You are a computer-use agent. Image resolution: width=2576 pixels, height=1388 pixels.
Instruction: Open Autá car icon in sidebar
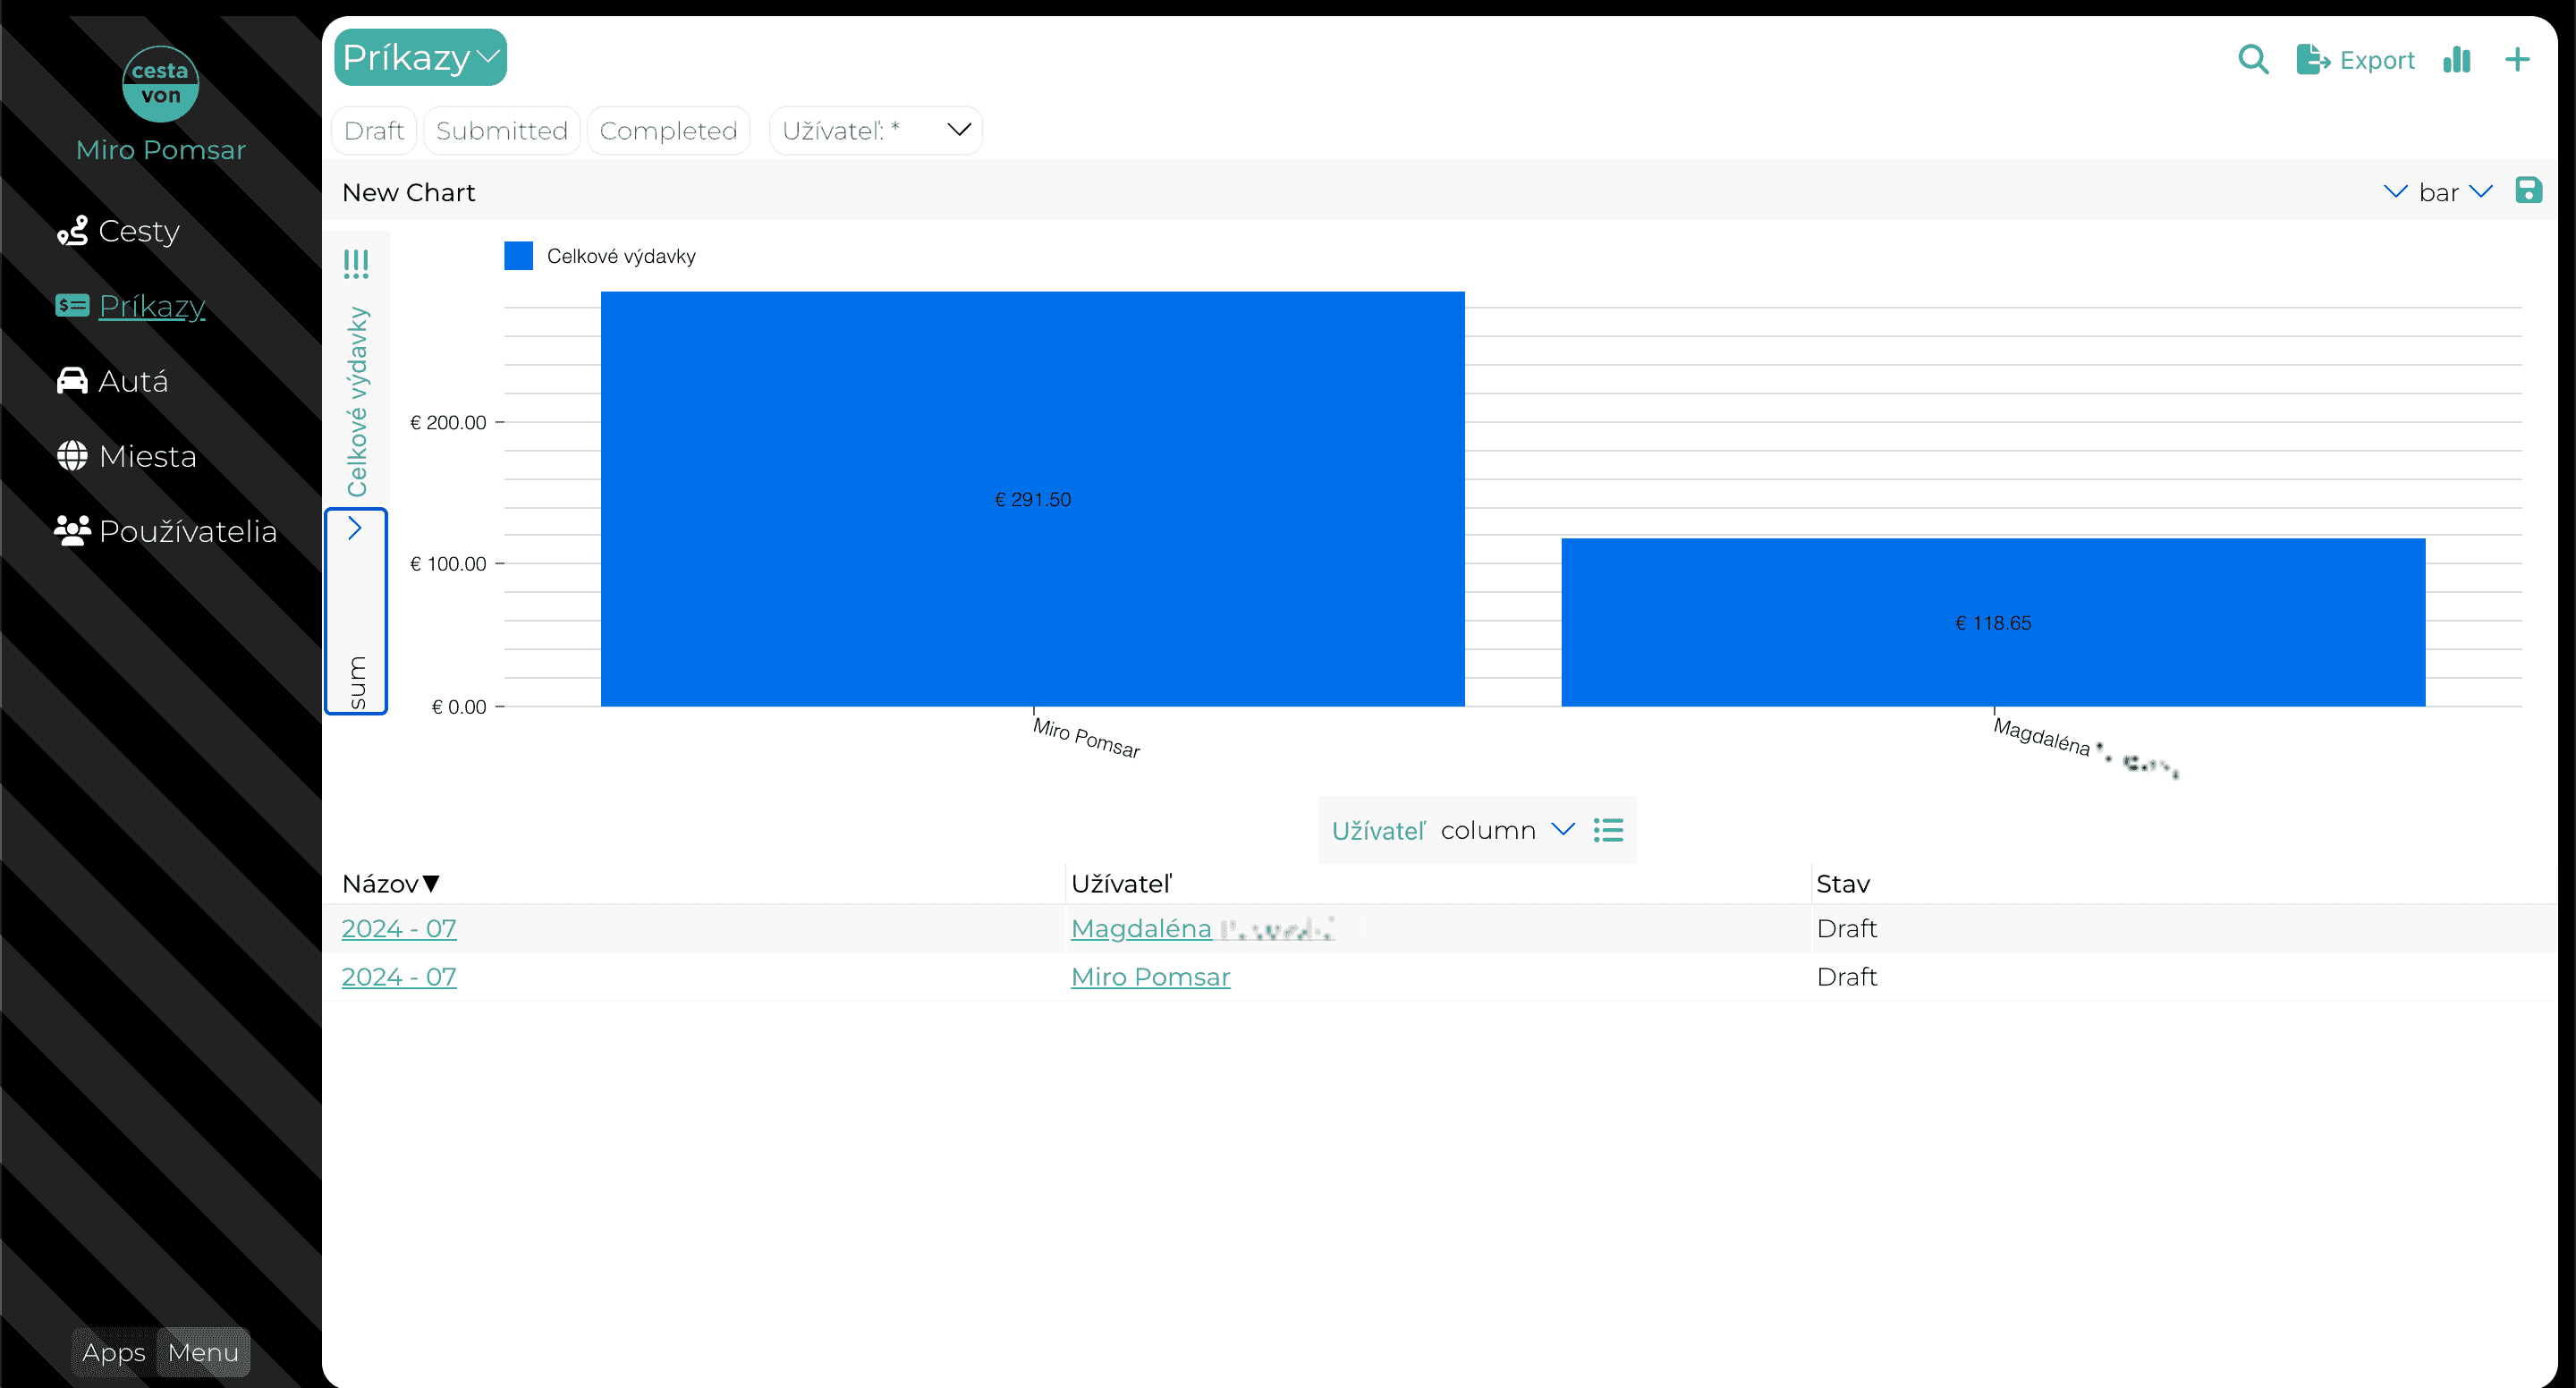point(72,381)
